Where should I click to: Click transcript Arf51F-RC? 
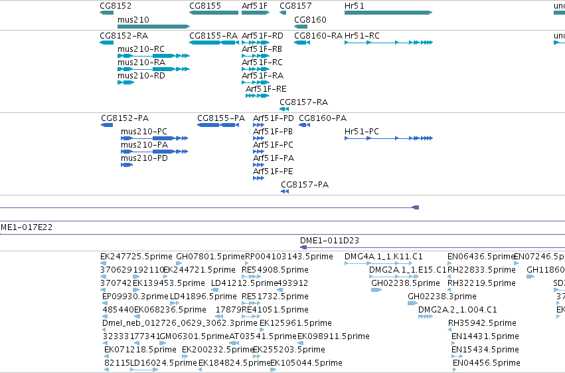pyautogui.click(x=256, y=69)
